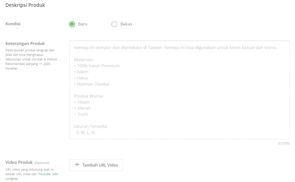
Task: Open the Info Lengkap link
Action: pyautogui.click(x=32, y=176)
